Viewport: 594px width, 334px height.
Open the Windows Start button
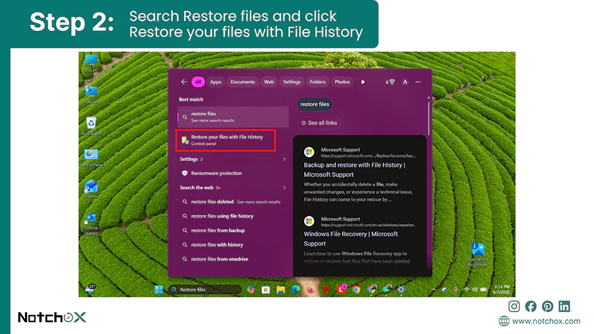click(159, 290)
